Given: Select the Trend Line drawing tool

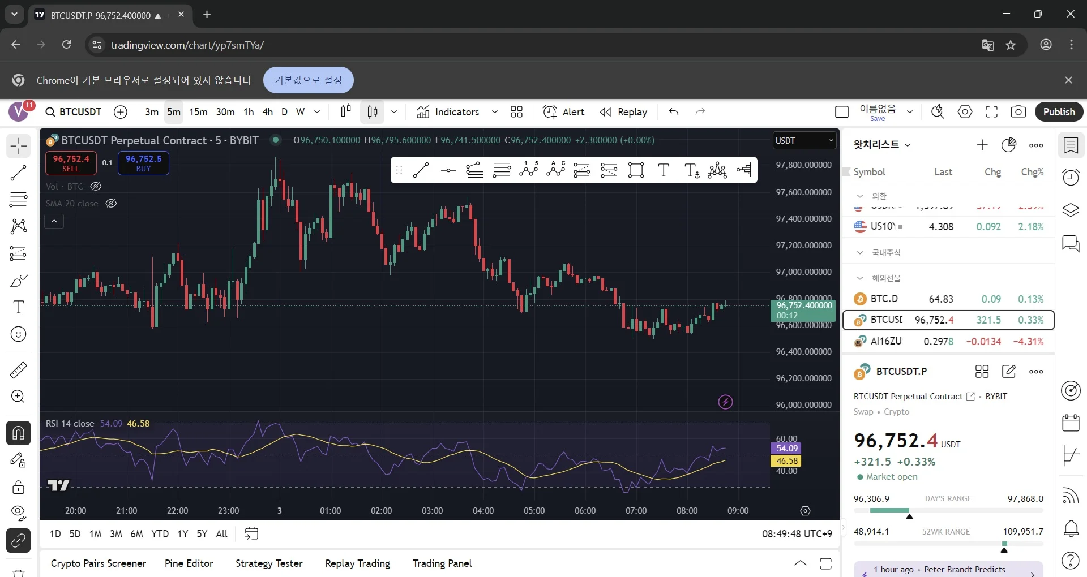Looking at the screenshot, I should pos(19,173).
